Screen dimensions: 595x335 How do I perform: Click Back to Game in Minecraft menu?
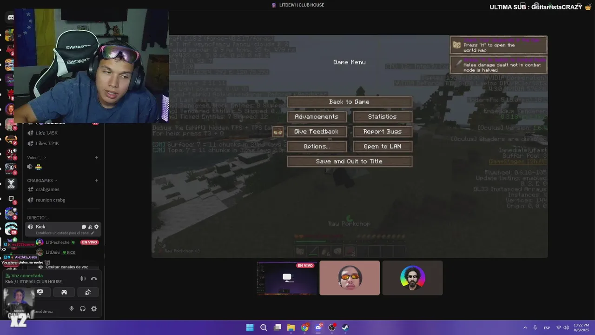pyautogui.click(x=350, y=102)
